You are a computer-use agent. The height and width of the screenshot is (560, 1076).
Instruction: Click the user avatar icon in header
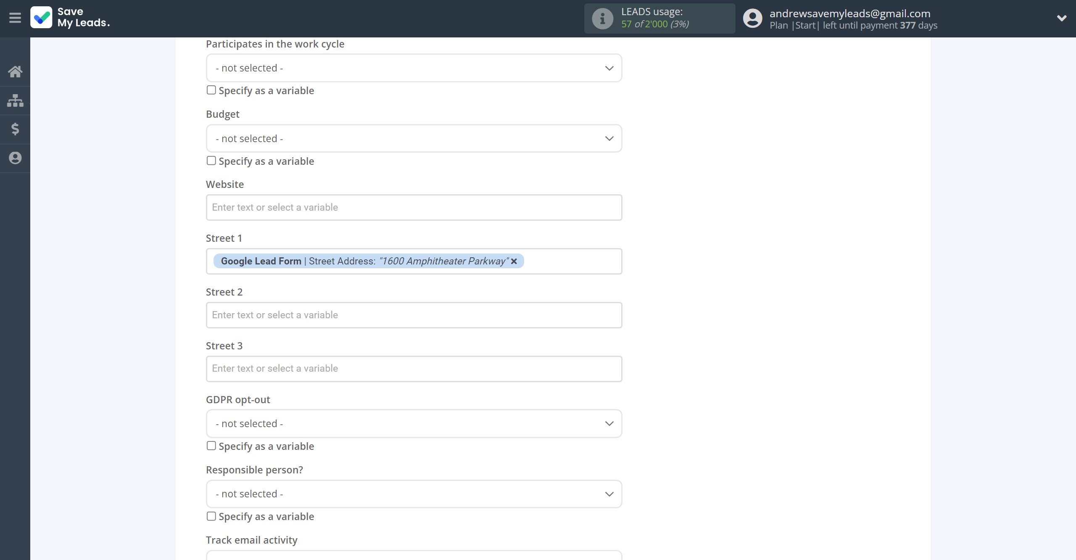[x=752, y=18]
